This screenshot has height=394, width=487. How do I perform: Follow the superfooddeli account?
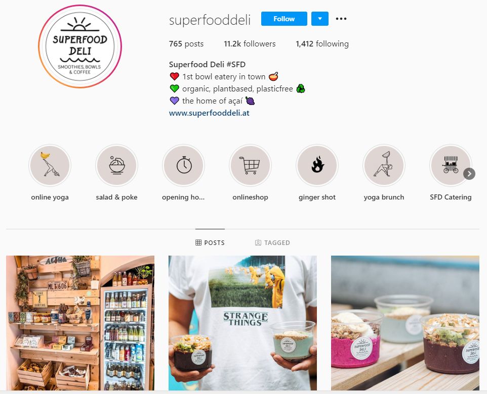(284, 19)
